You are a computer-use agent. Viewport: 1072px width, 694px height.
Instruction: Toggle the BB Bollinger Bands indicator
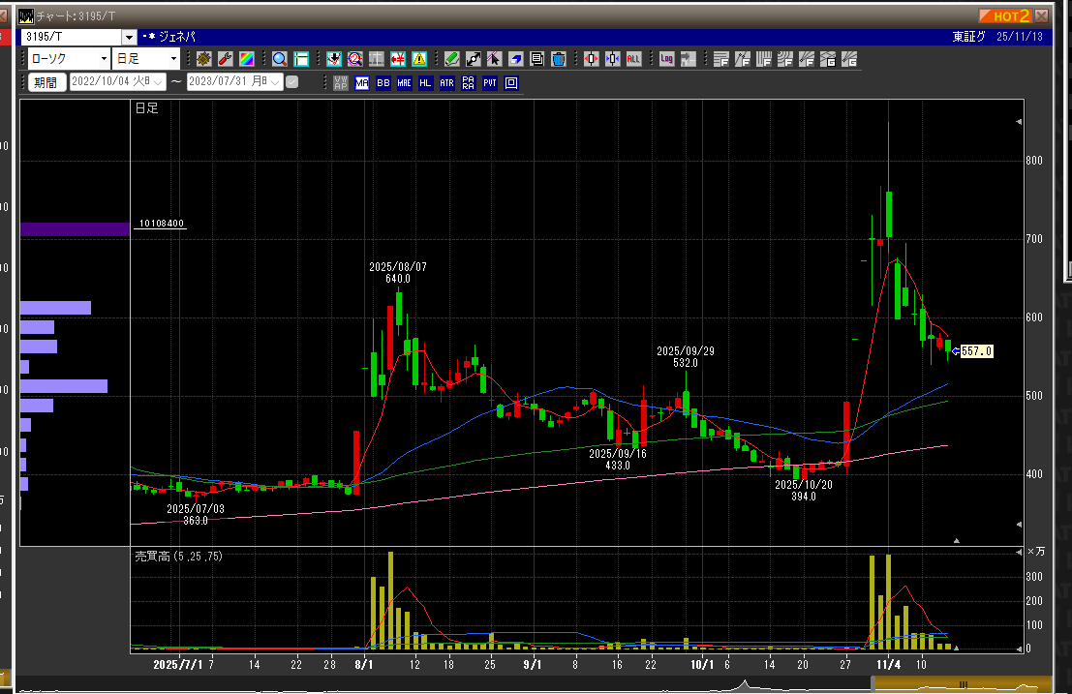[383, 83]
